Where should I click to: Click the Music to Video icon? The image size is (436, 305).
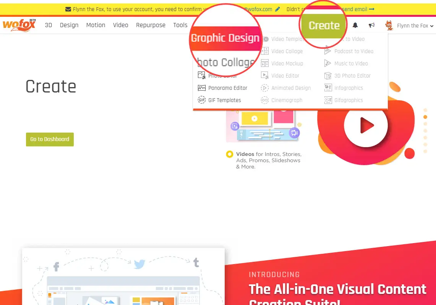click(x=328, y=63)
